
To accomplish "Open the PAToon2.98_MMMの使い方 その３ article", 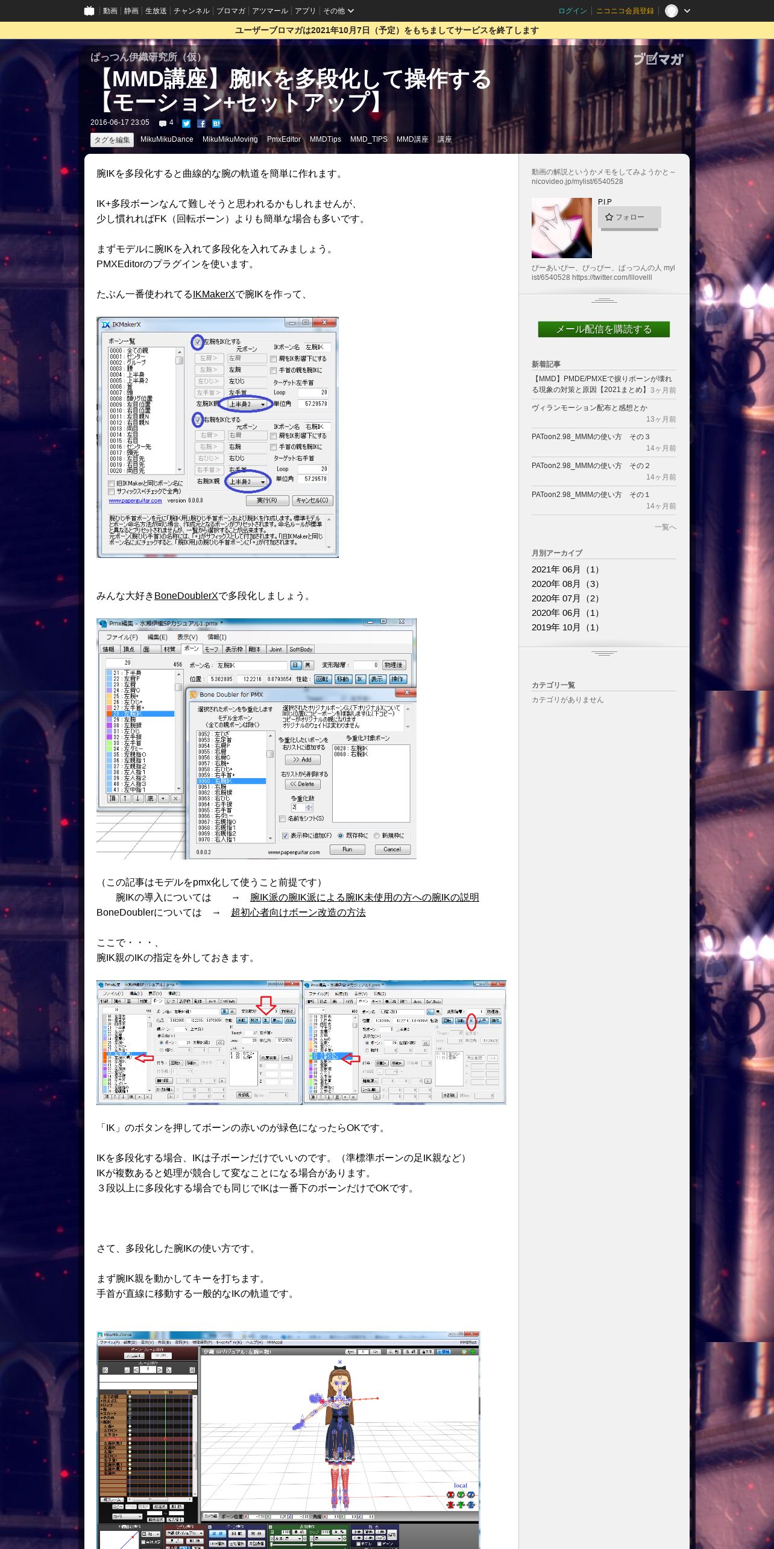I will click(591, 437).
